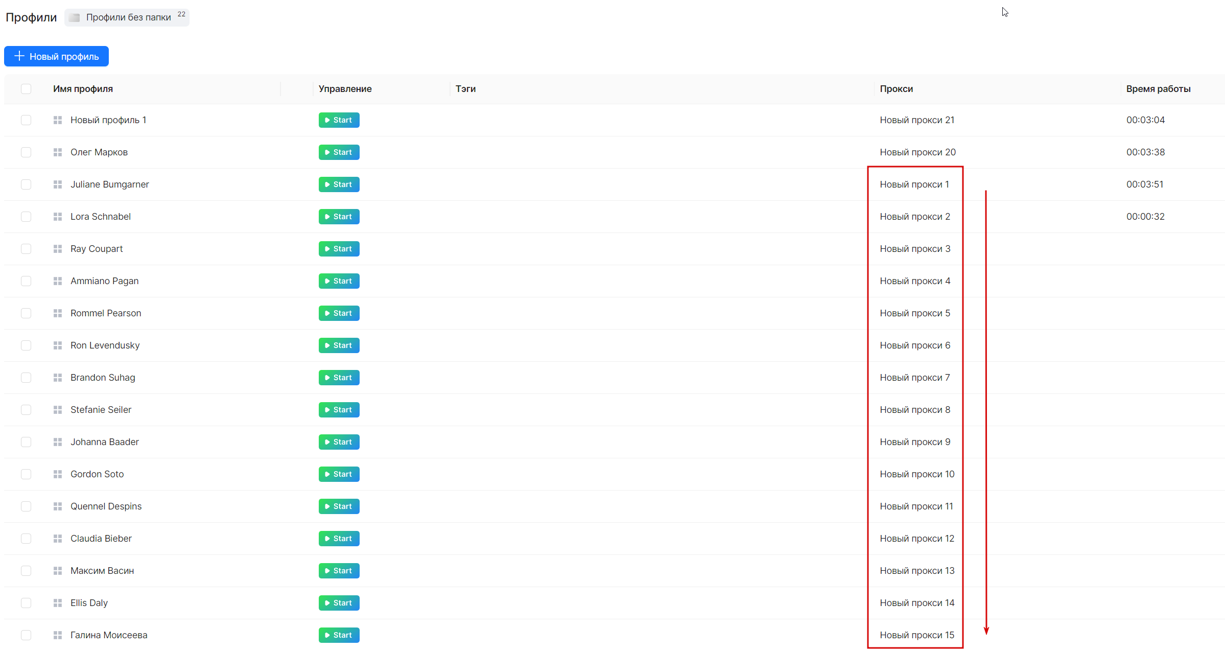
Task: Start the Максим Васин profile
Action: (x=339, y=571)
